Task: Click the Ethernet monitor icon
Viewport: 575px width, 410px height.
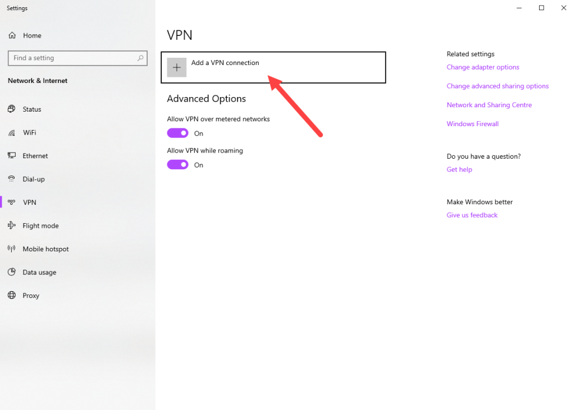Action: click(x=12, y=156)
